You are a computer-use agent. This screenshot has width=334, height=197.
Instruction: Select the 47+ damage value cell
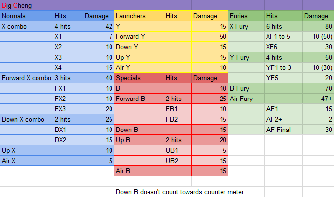tap(318, 99)
